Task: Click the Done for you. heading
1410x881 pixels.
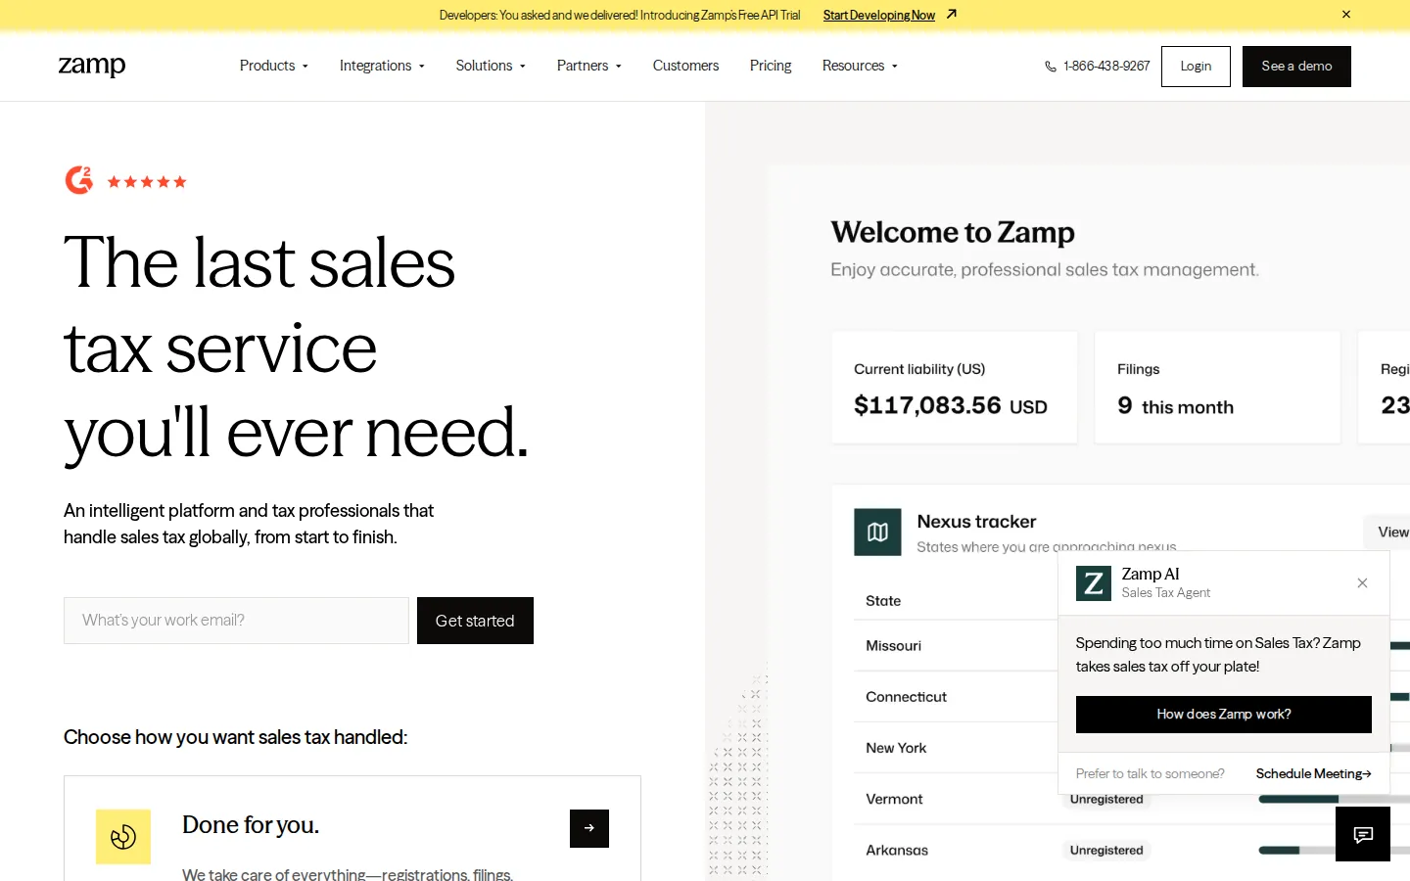Action: tap(251, 825)
